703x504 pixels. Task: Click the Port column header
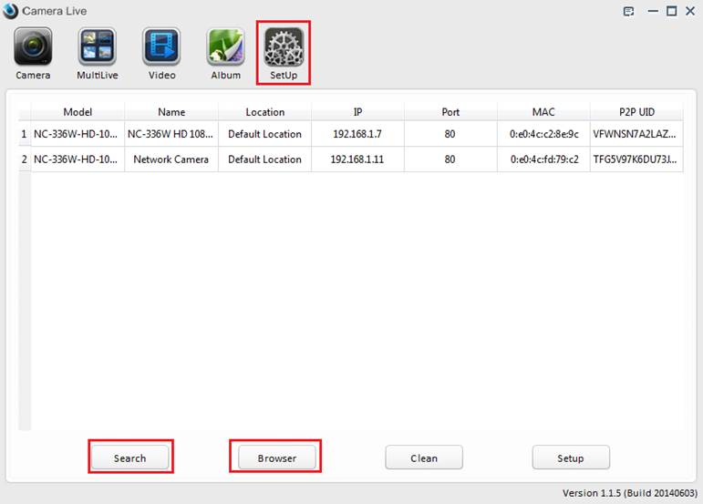pos(450,112)
